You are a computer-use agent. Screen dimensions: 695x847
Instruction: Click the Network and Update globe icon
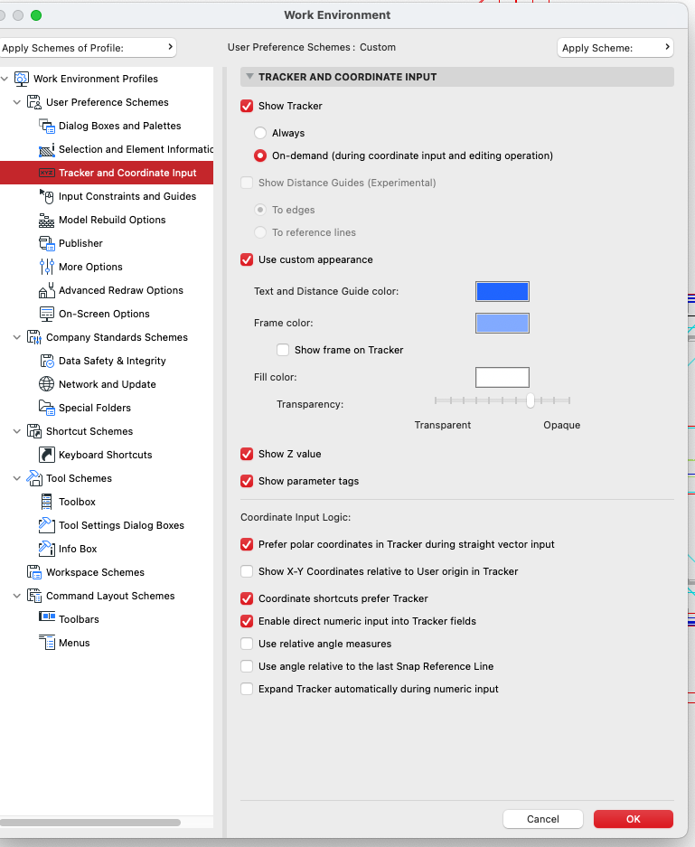[x=47, y=384]
